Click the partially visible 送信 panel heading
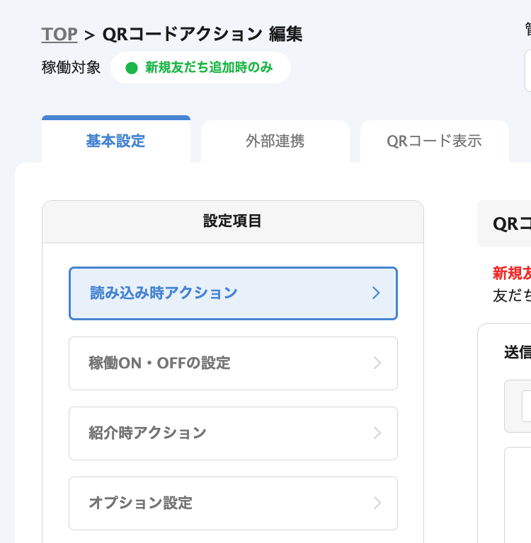 coord(516,352)
